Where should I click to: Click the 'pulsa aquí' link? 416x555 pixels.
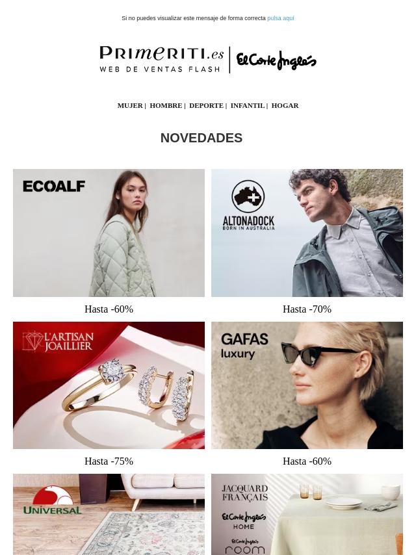[x=280, y=18]
